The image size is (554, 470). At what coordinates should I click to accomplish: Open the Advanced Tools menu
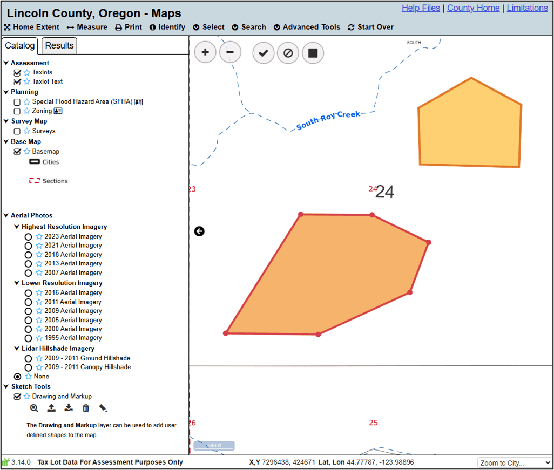tap(307, 27)
